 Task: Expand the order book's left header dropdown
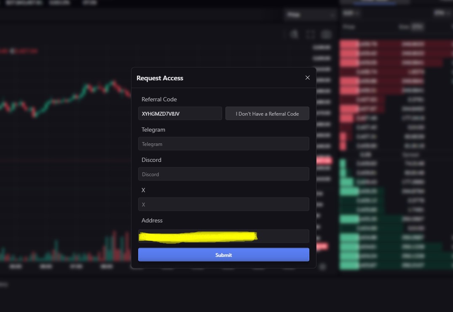[x=351, y=13]
